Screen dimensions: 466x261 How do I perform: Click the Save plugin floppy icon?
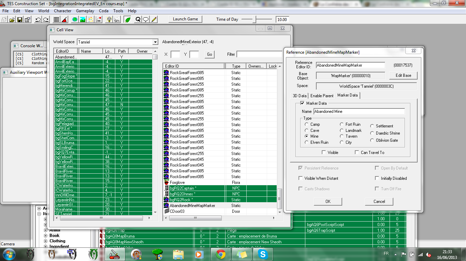coord(19,19)
